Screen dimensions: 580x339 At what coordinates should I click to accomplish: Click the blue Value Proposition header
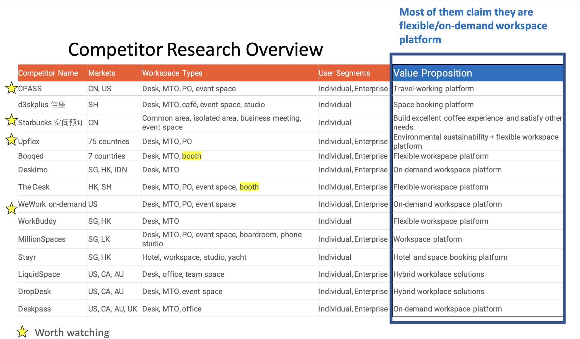click(433, 73)
